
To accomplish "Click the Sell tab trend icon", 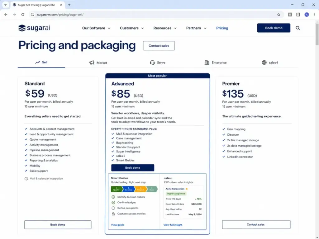I will point(37,62).
